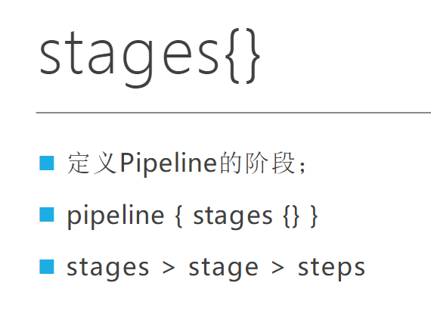Click the Chinese characters 定义

[91, 163]
